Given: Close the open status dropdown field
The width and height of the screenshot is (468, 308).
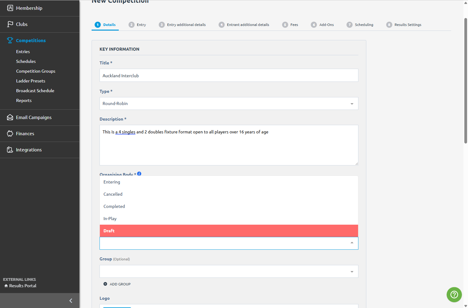Looking at the screenshot, I should tap(229, 243).
